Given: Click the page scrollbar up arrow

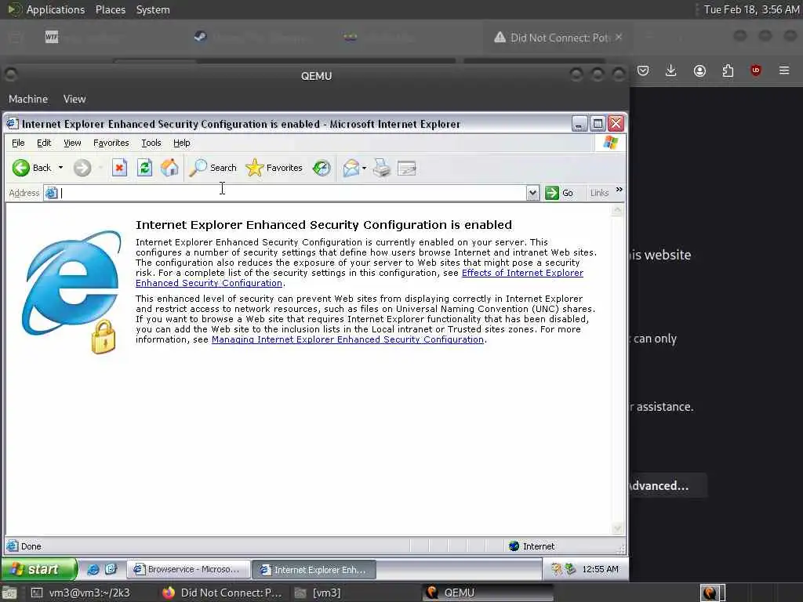Looking at the screenshot, I should click(618, 210).
